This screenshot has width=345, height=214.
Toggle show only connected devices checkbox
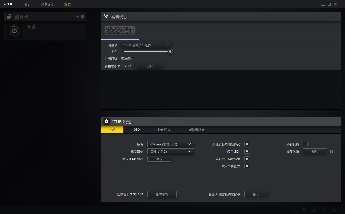247,159
